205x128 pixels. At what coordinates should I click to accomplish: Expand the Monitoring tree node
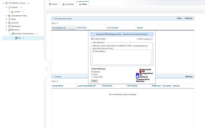6,26
